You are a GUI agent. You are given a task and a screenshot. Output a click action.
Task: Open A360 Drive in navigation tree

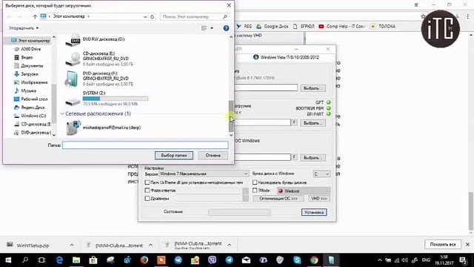click(27, 49)
